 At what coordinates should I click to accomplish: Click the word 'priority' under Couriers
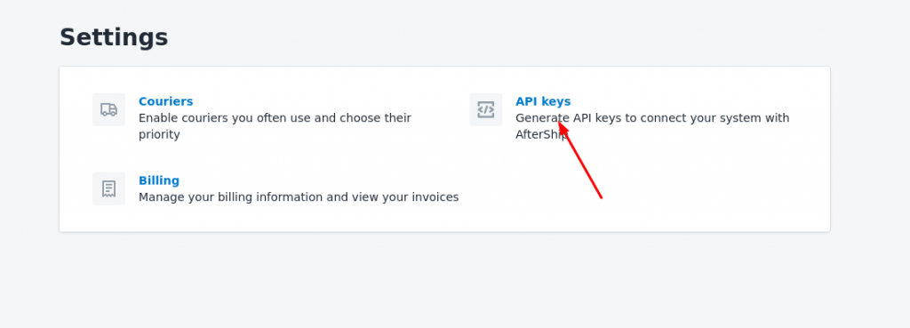(159, 135)
